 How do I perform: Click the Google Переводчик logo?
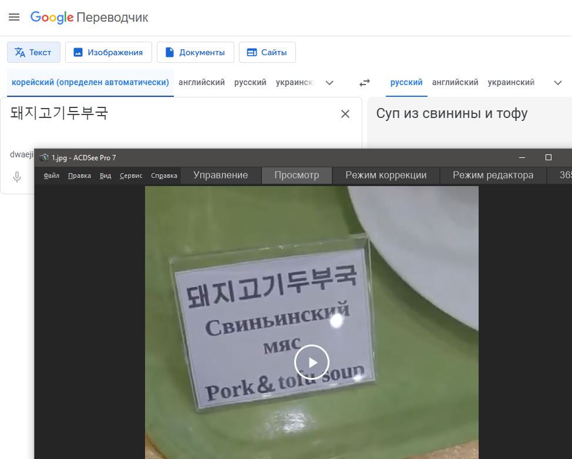coord(89,17)
